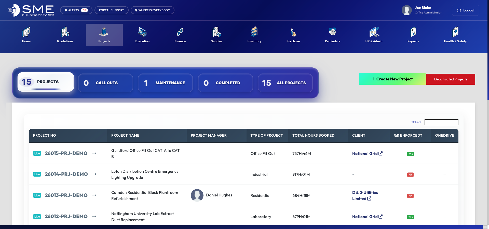Expand the Nottingham University project row arrow
Screen dimensions: 489x229
[94, 216]
